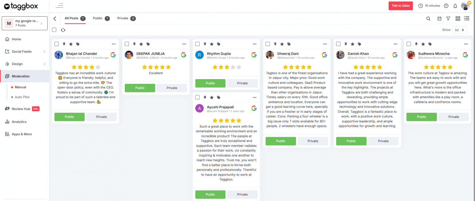Select all posts checkbox
This screenshot has height=201, width=475.
click(x=54, y=30)
